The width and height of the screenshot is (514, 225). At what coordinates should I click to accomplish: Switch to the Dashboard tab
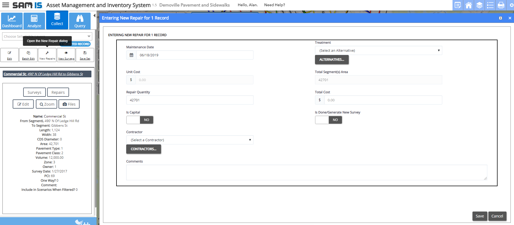(x=12, y=21)
